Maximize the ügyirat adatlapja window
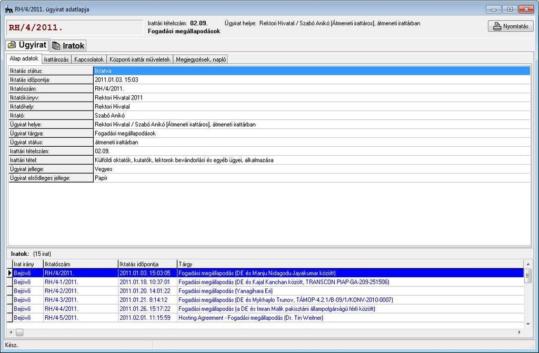Viewport: 539px width, 353px height. (x=510, y=9)
